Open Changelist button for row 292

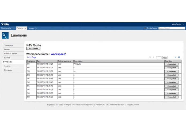(171, 97)
